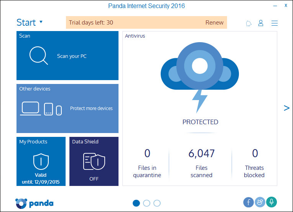
Task: Click the My Products tile title
Action: [33, 142]
